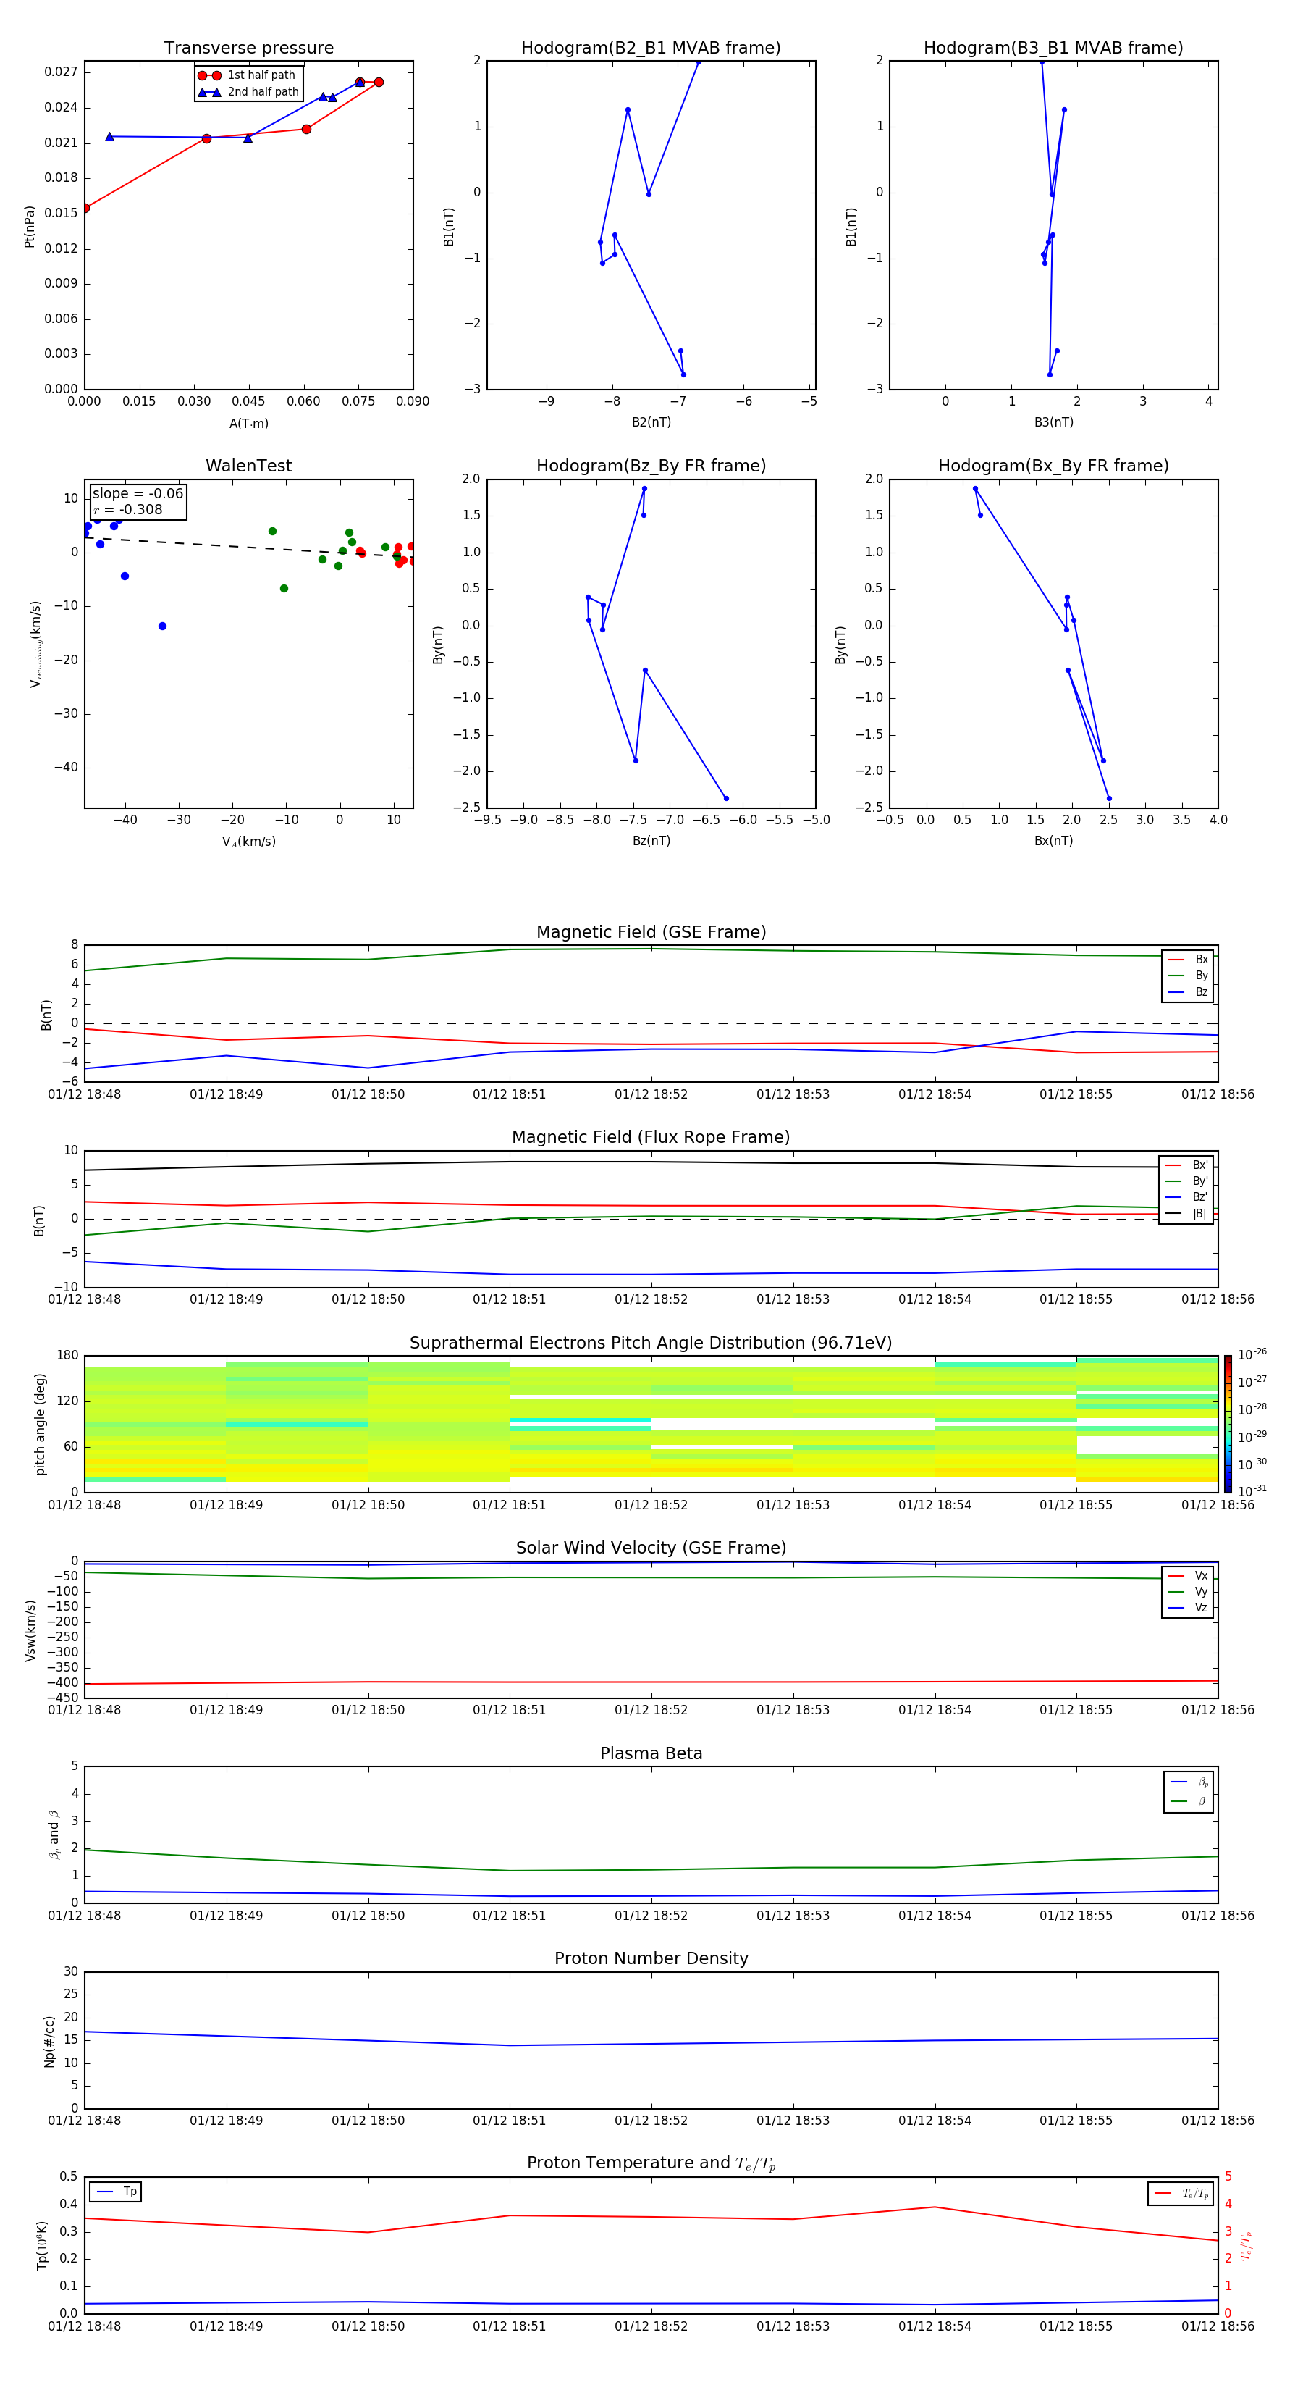The height and width of the screenshot is (2390, 1303).
Task: Click "01/12 18:52" tick under Plasma Beta plot
Action: pos(651,1915)
